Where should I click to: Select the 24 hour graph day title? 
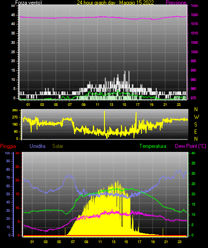(x=115, y=3)
